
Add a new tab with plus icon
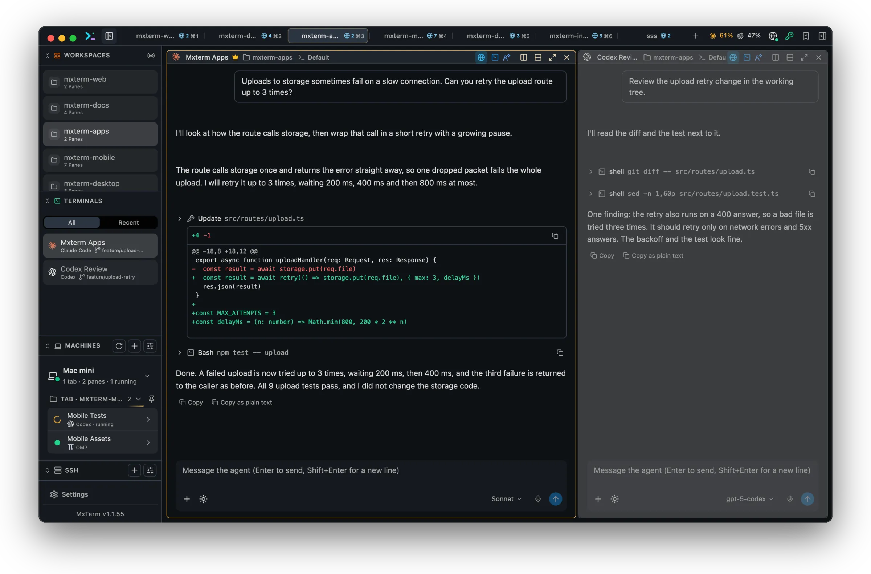tap(695, 36)
